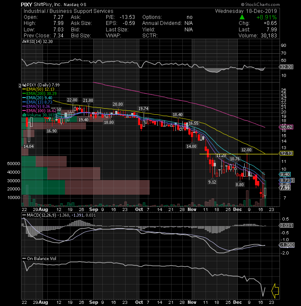Click the 16.90 low price label

pos(52,131)
